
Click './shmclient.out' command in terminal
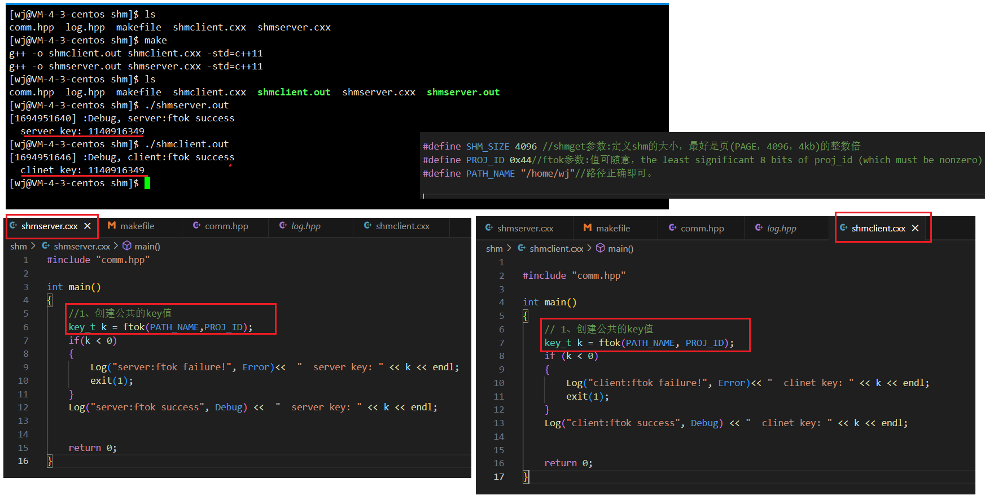point(187,144)
